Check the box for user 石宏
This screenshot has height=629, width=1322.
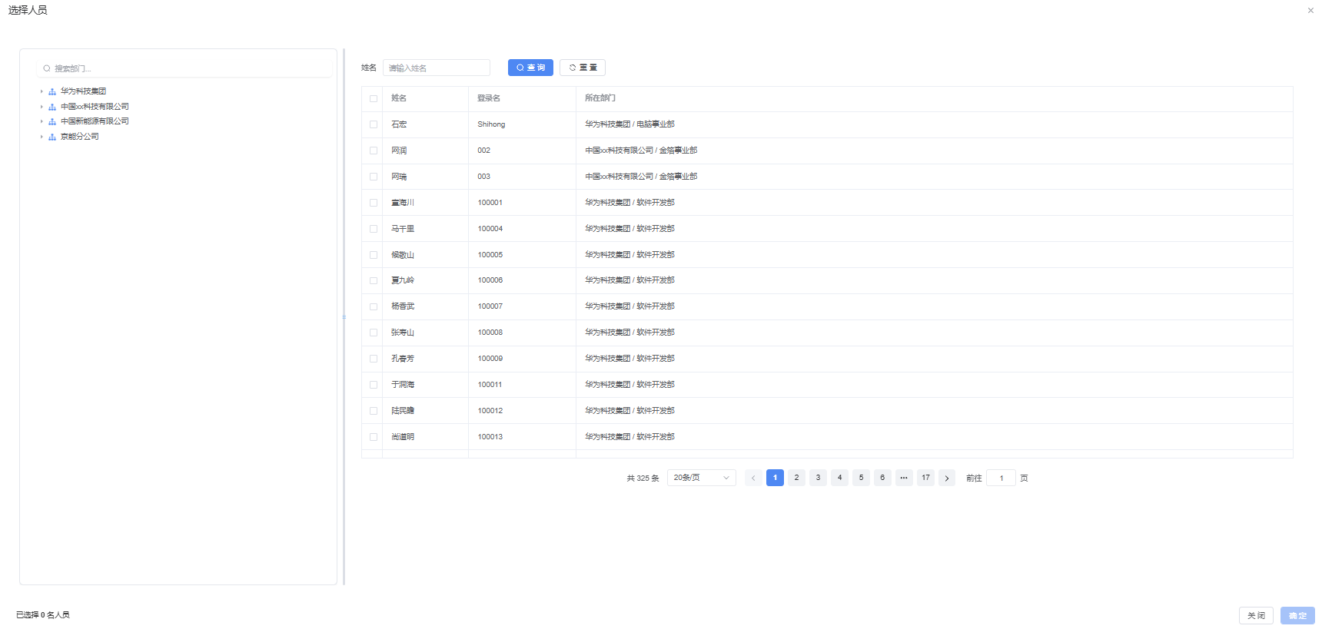click(x=374, y=124)
